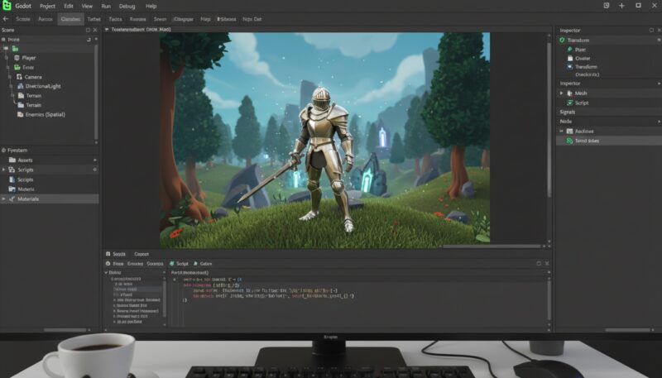Image resolution: width=662 pixels, height=378 pixels.
Task: Click the flag icon on the viewport tab
Action: [x=107, y=30]
